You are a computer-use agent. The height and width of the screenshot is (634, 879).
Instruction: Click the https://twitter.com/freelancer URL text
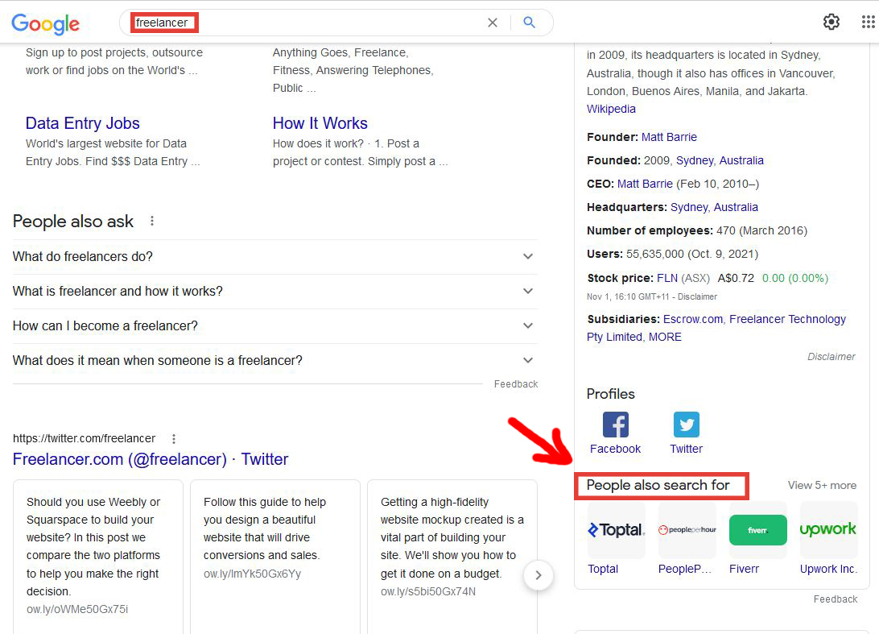click(84, 439)
